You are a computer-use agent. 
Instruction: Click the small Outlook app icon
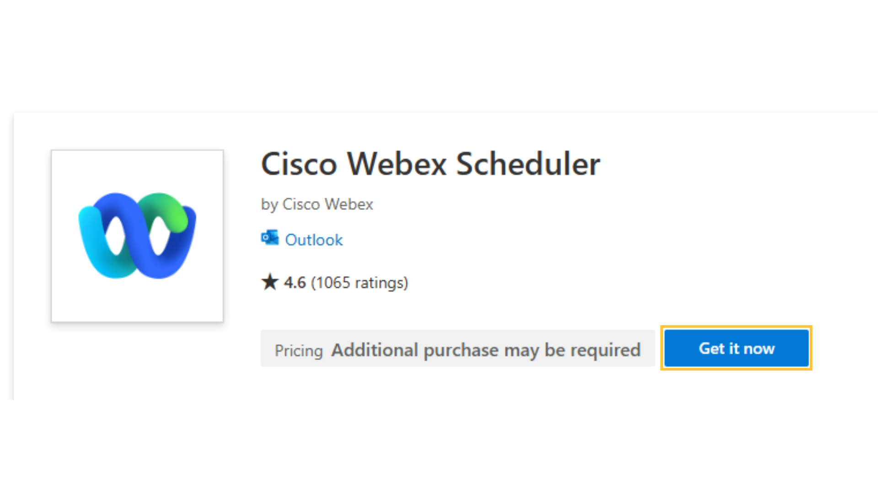270,238
